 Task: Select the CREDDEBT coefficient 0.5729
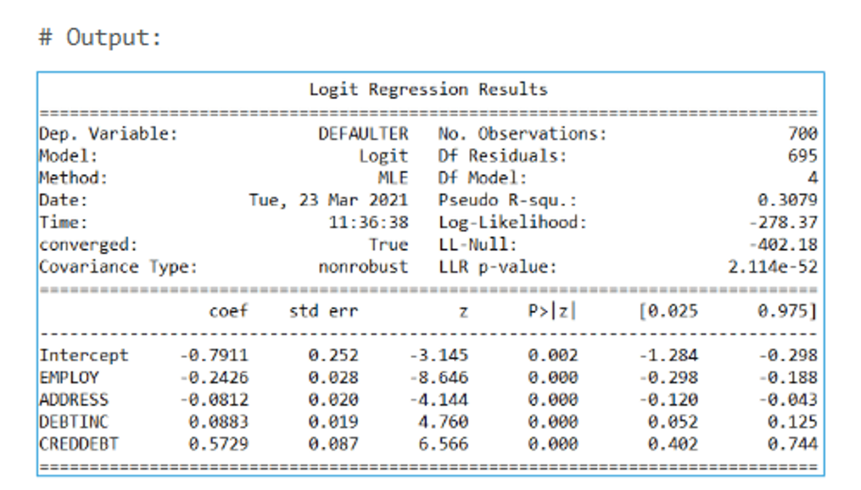pos(218,444)
